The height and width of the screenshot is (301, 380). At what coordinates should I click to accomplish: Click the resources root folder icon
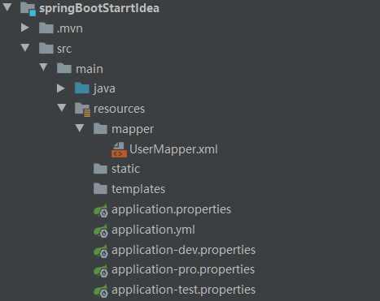pyautogui.click(x=82, y=110)
